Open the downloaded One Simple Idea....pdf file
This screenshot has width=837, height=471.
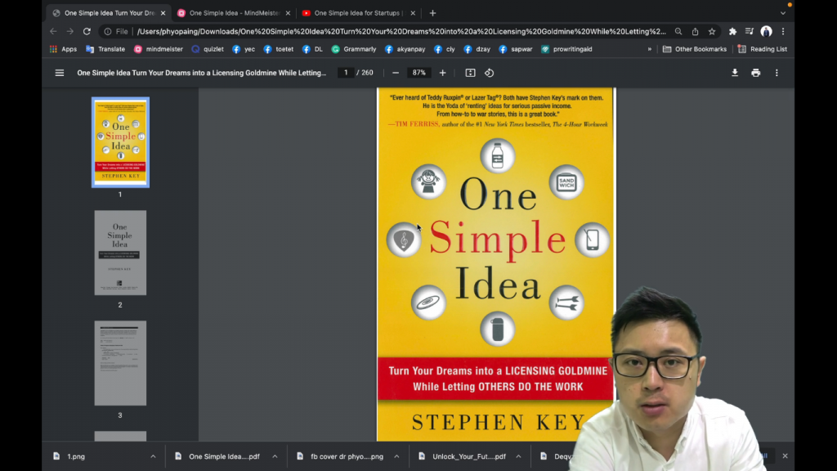pos(217,456)
